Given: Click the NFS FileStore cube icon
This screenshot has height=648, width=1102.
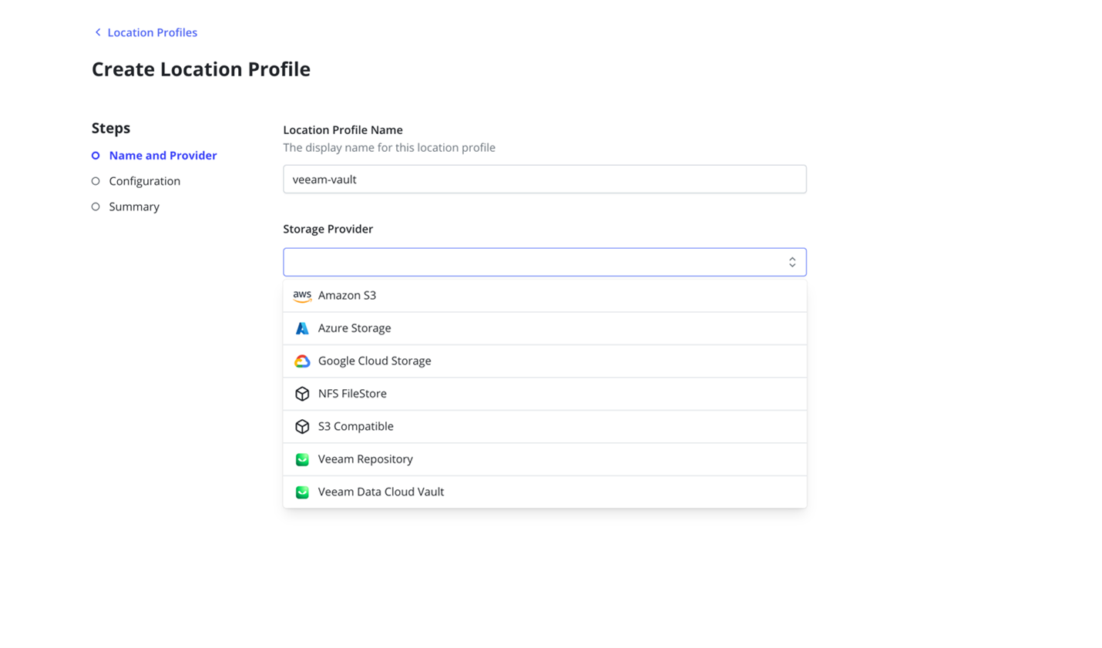Looking at the screenshot, I should pos(302,394).
